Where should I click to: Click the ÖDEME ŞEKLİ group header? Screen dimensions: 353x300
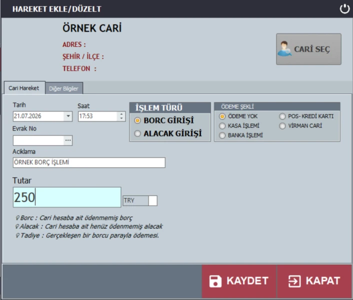(277, 106)
